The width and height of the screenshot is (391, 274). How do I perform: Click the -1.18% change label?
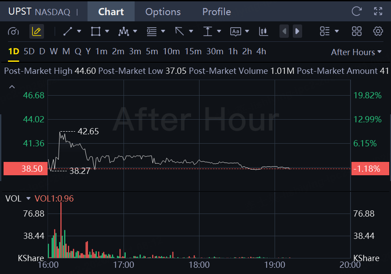[x=370, y=169]
